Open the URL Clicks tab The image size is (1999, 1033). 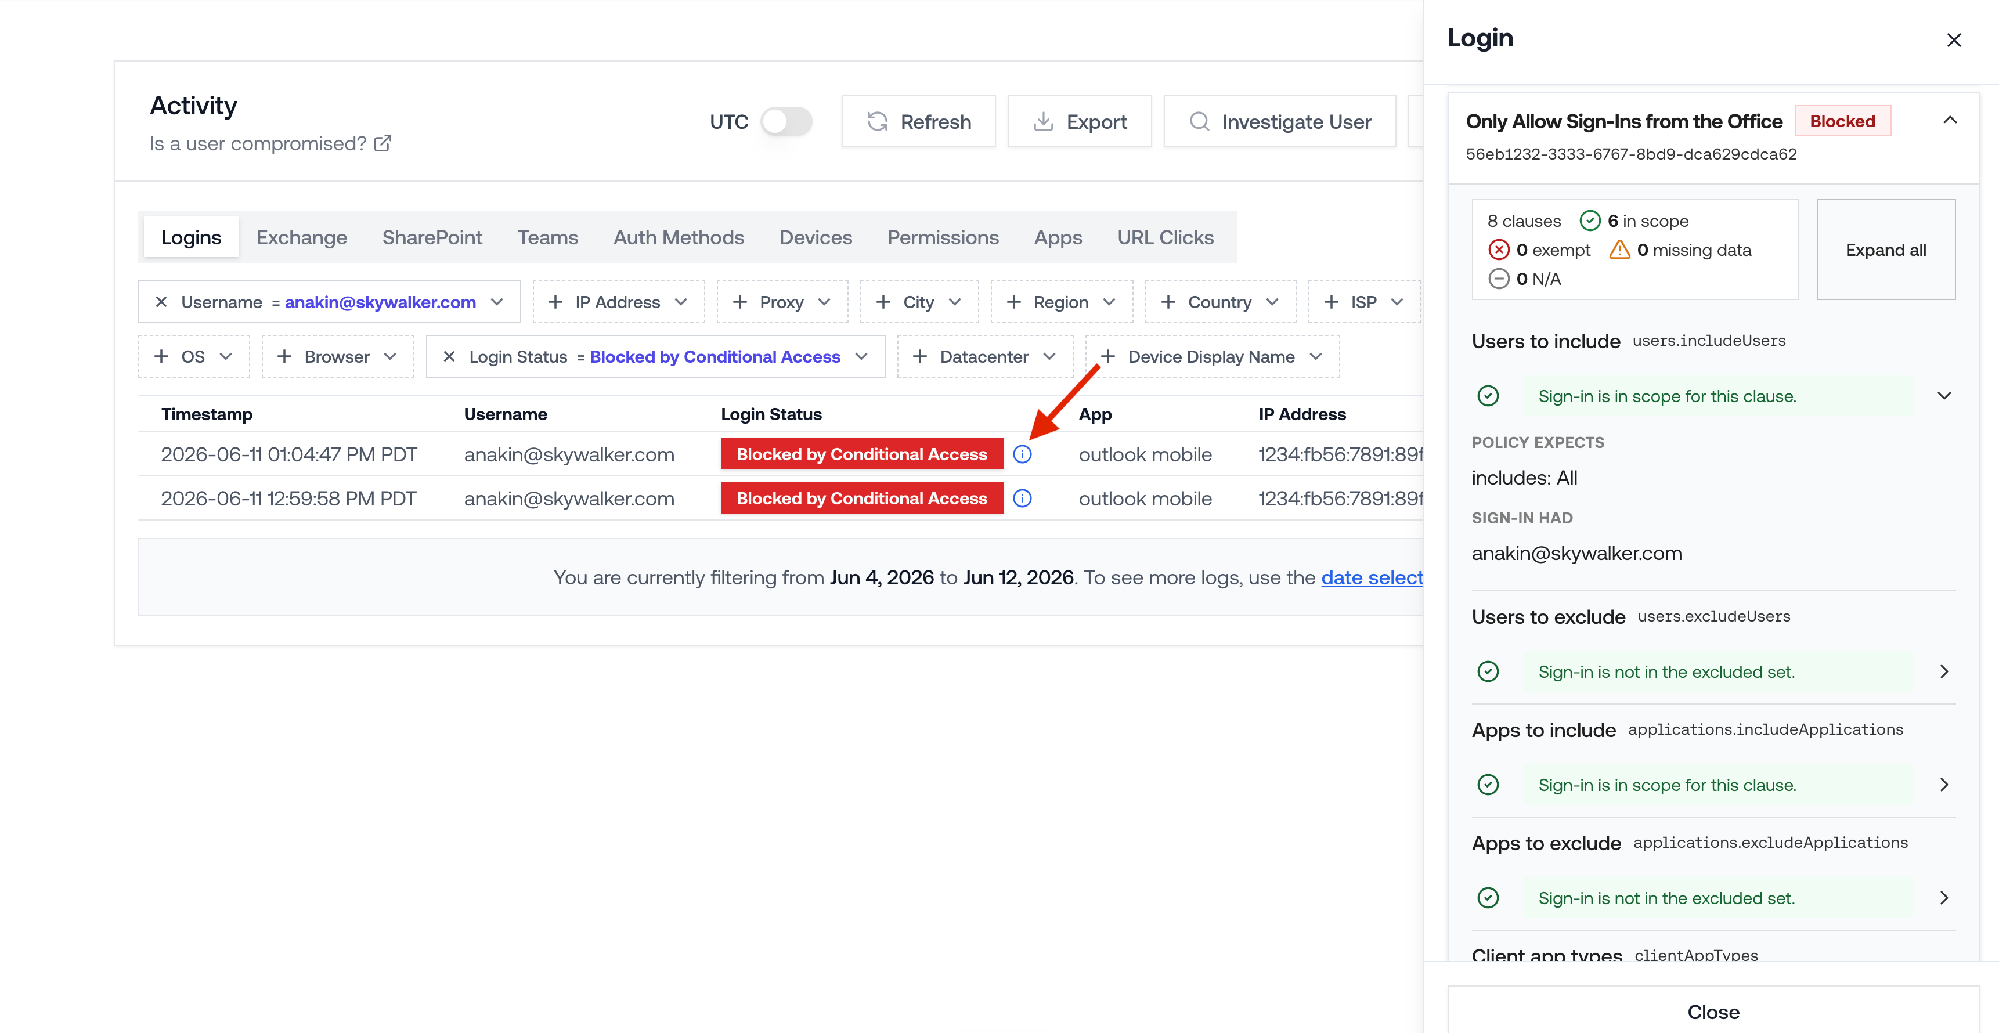[1165, 237]
